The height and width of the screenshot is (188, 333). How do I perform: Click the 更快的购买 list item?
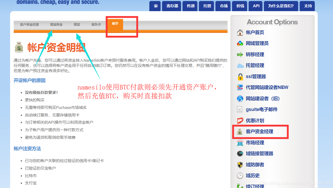(34, 100)
